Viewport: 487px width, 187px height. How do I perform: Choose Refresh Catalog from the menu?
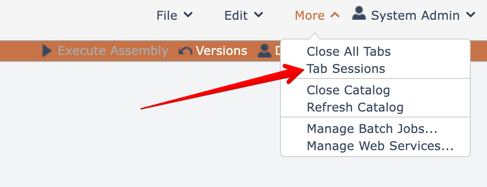(x=355, y=107)
